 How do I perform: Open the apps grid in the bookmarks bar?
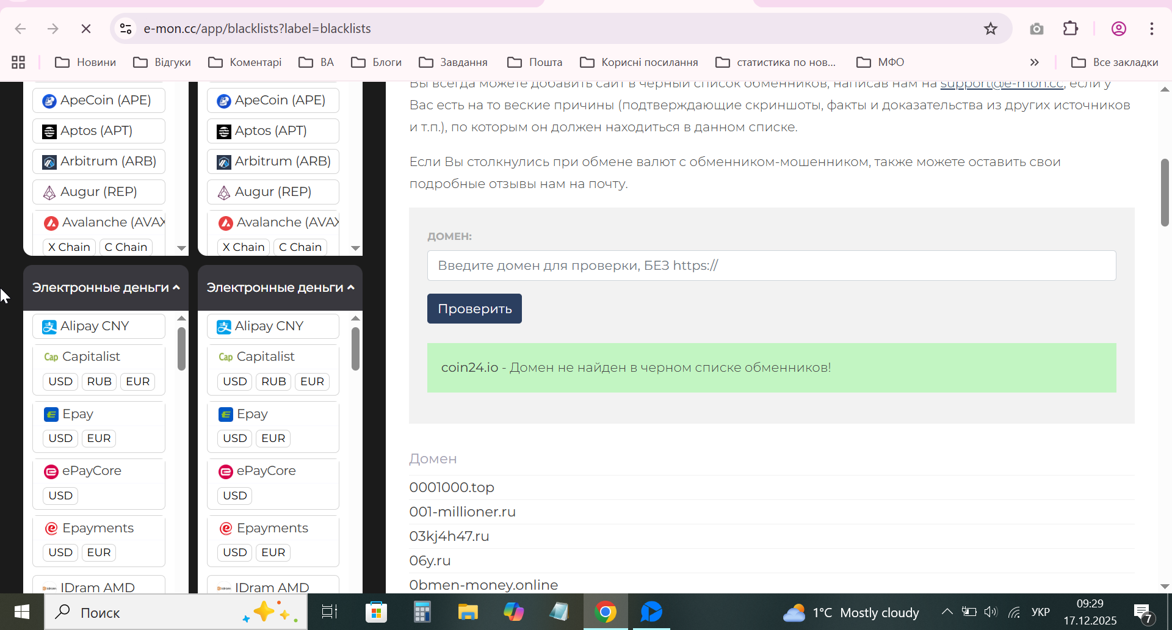18,62
